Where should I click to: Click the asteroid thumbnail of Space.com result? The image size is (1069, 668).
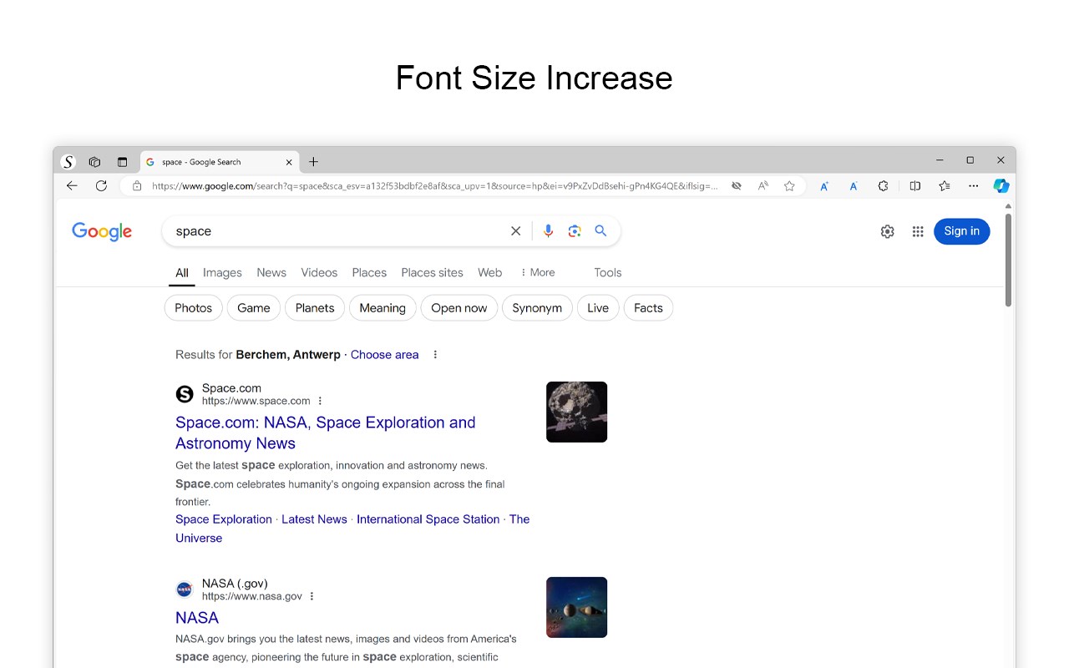click(577, 412)
